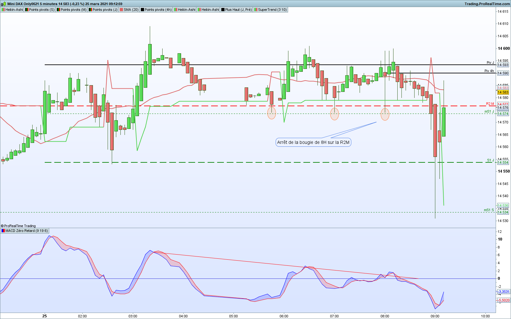This screenshot has height=319, width=511.
Task: Select the annotation 'Arrêt de la bougie de 8H sur la R2M'
Action: pyautogui.click(x=313, y=142)
